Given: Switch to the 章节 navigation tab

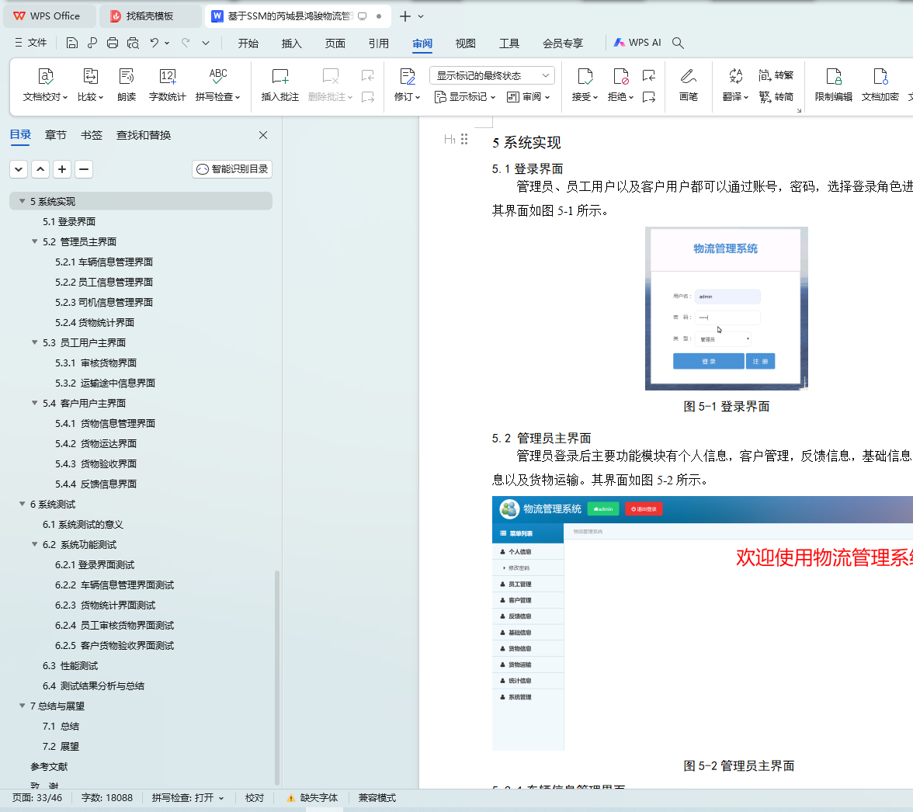Looking at the screenshot, I should pos(55,135).
